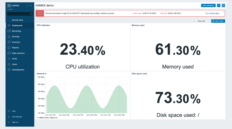Click the Dashboards grid icon
This screenshot has height=129, width=232.
coord(9,25)
